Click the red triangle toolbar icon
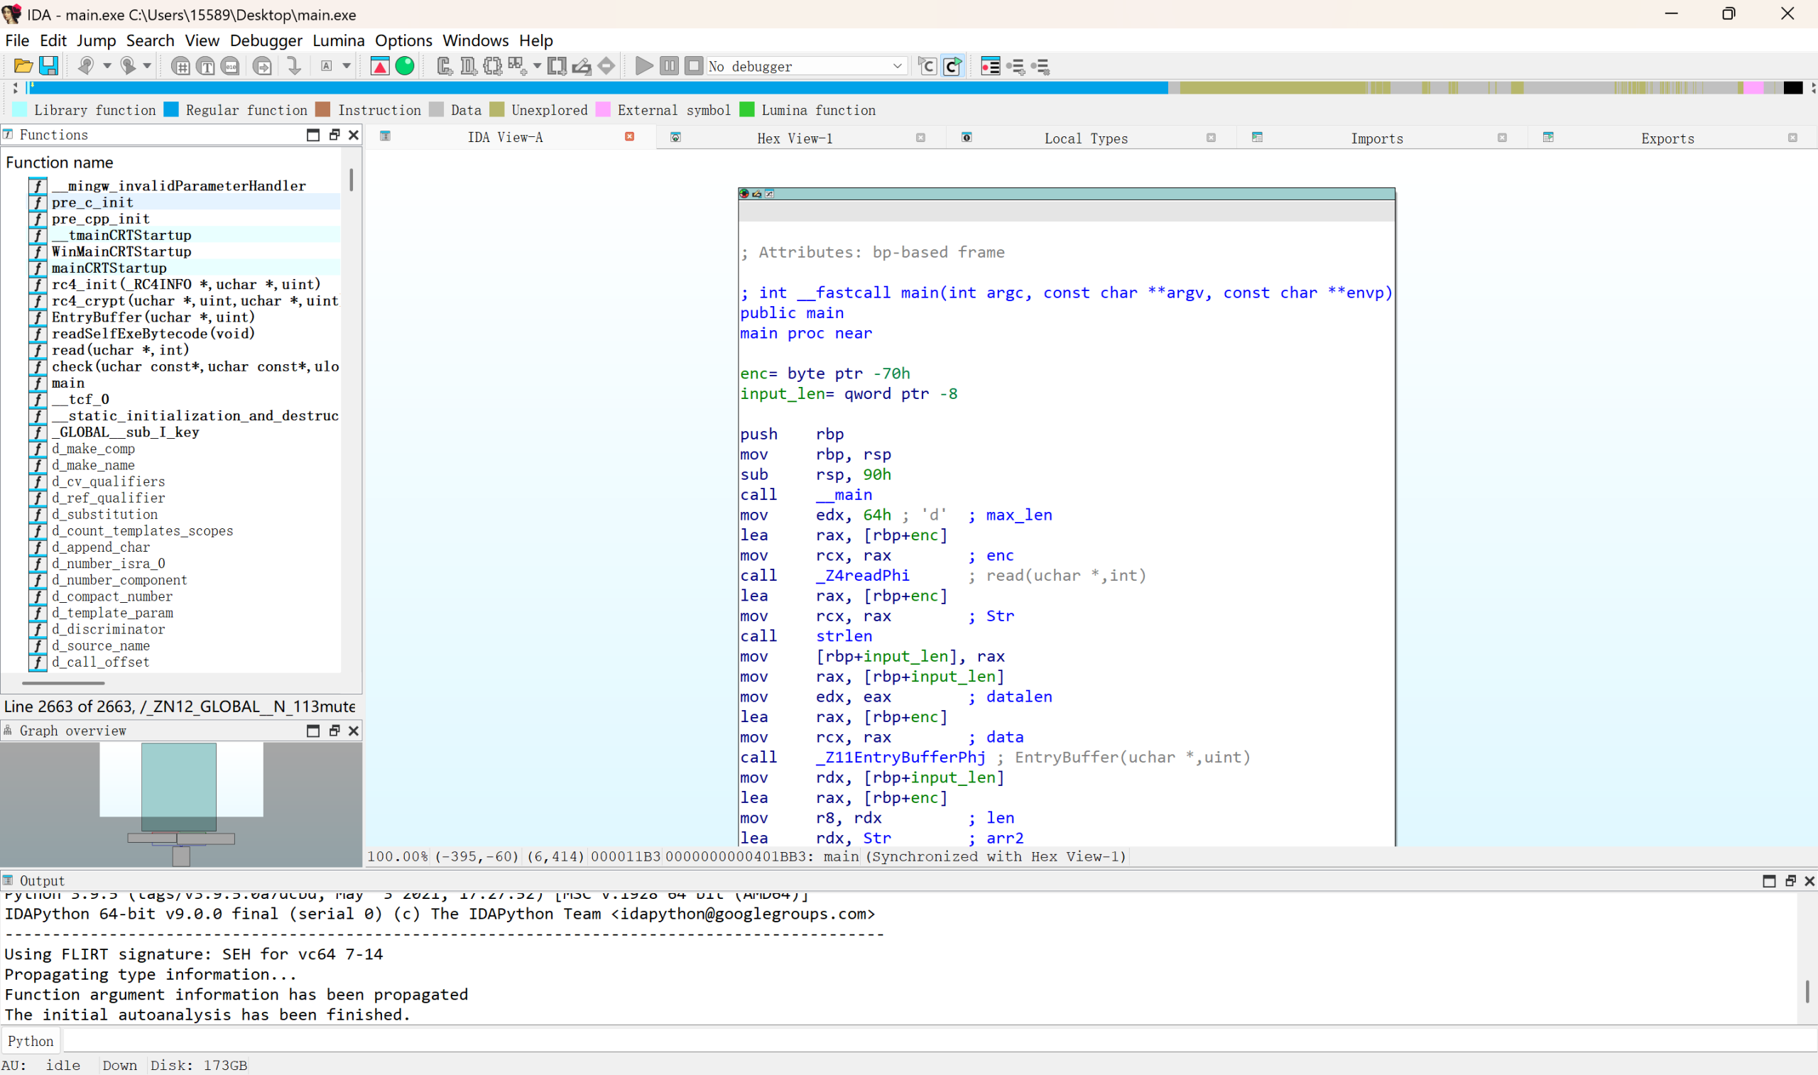Image resolution: width=1818 pixels, height=1075 pixels. (379, 66)
